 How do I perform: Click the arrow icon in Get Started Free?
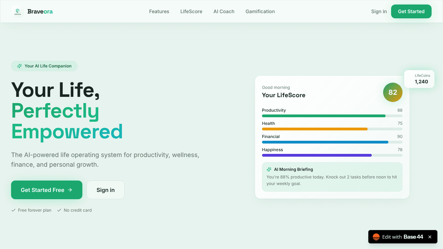[x=70, y=190]
